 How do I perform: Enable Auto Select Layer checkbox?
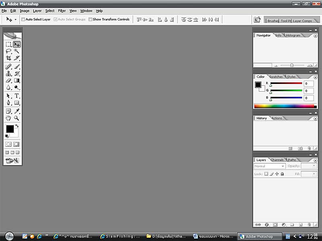[x=23, y=19]
